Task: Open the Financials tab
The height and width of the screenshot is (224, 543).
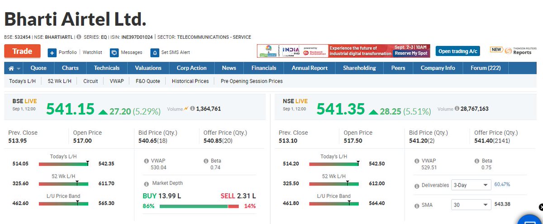Action: point(264,68)
